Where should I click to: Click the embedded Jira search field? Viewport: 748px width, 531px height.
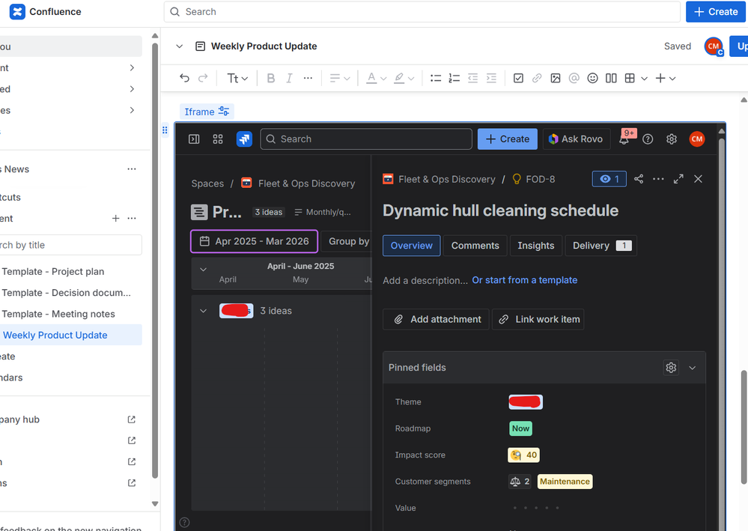pos(365,139)
